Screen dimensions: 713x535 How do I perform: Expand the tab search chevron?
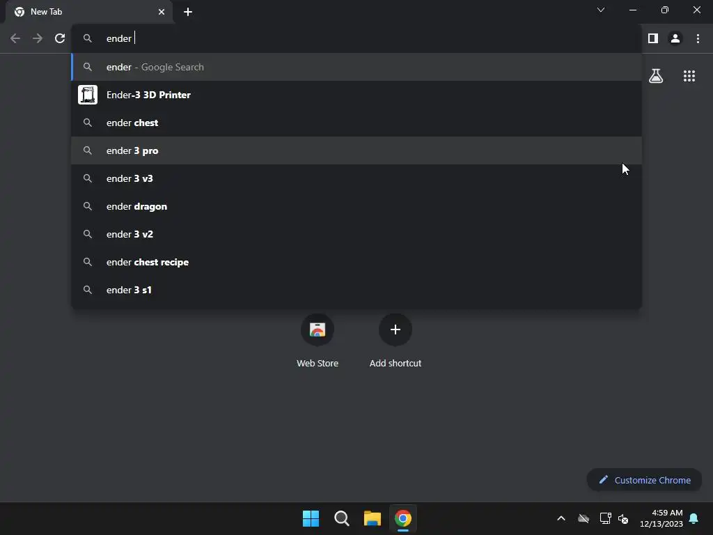pos(601,10)
